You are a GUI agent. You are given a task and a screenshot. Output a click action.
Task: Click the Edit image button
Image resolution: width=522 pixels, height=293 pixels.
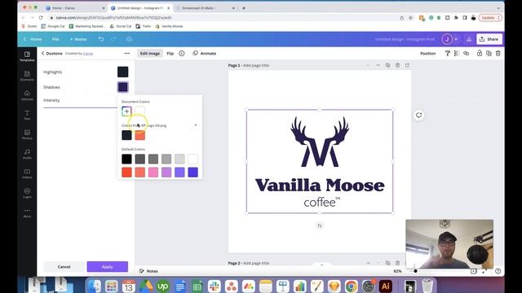pos(150,53)
